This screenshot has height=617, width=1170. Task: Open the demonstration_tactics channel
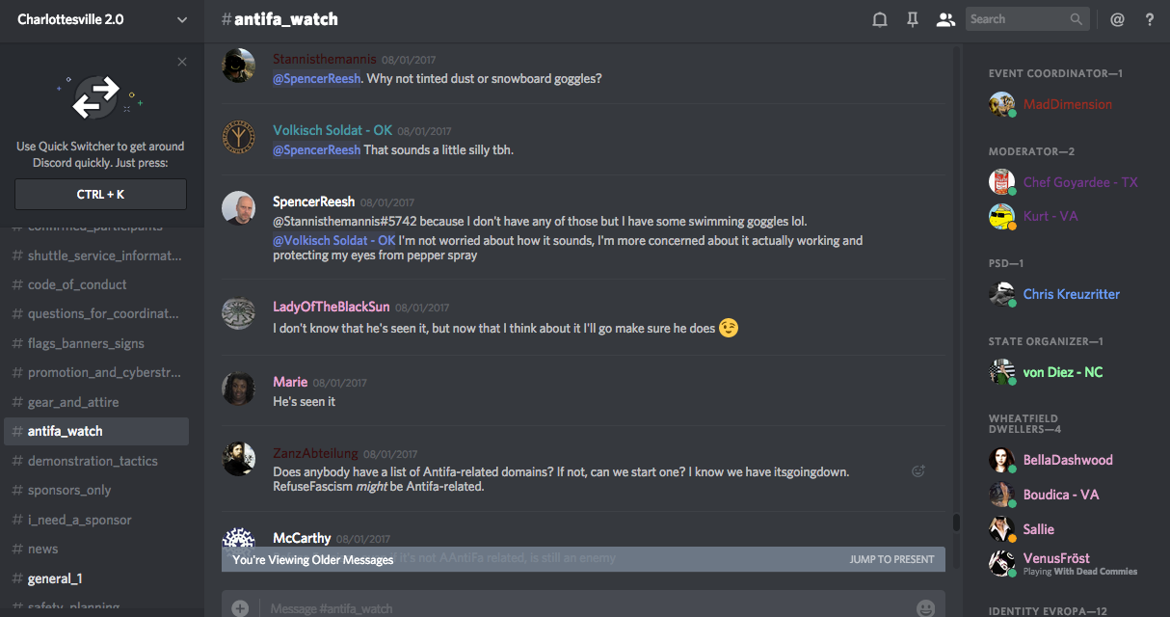[x=93, y=461]
